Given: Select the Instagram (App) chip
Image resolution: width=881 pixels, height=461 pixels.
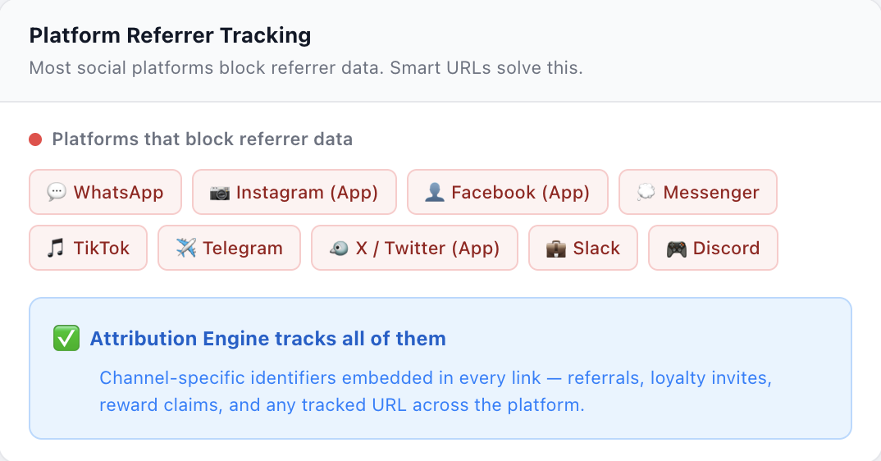Looking at the screenshot, I should coord(294,193).
